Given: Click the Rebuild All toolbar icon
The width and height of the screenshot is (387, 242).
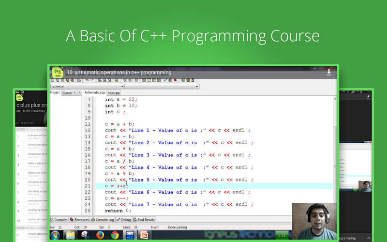Looking at the screenshot, I should pyautogui.click(x=159, y=80).
